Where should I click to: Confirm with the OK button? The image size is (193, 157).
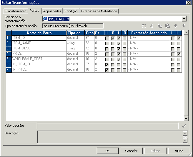[x=108, y=151]
